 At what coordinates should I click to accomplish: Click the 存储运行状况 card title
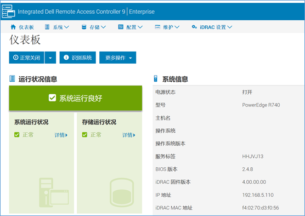coord(99,122)
